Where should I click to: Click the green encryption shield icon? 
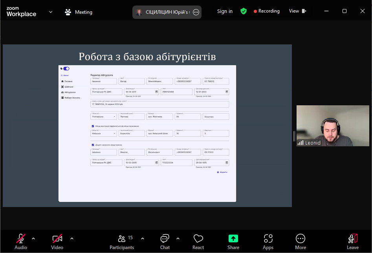pyautogui.click(x=244, y=11)
